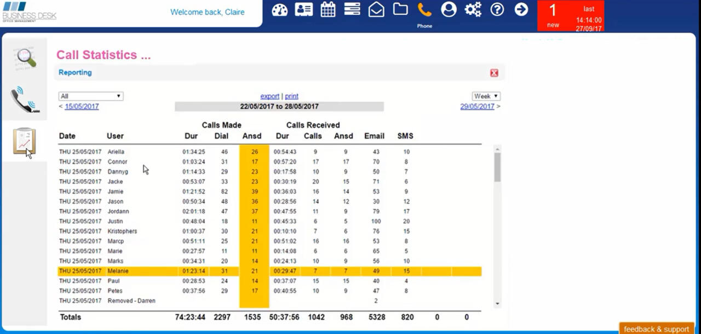The height and width of the screenshot is (334, 701).
Task: Open the contacts card icon
Action: click(x=303, y=9)
